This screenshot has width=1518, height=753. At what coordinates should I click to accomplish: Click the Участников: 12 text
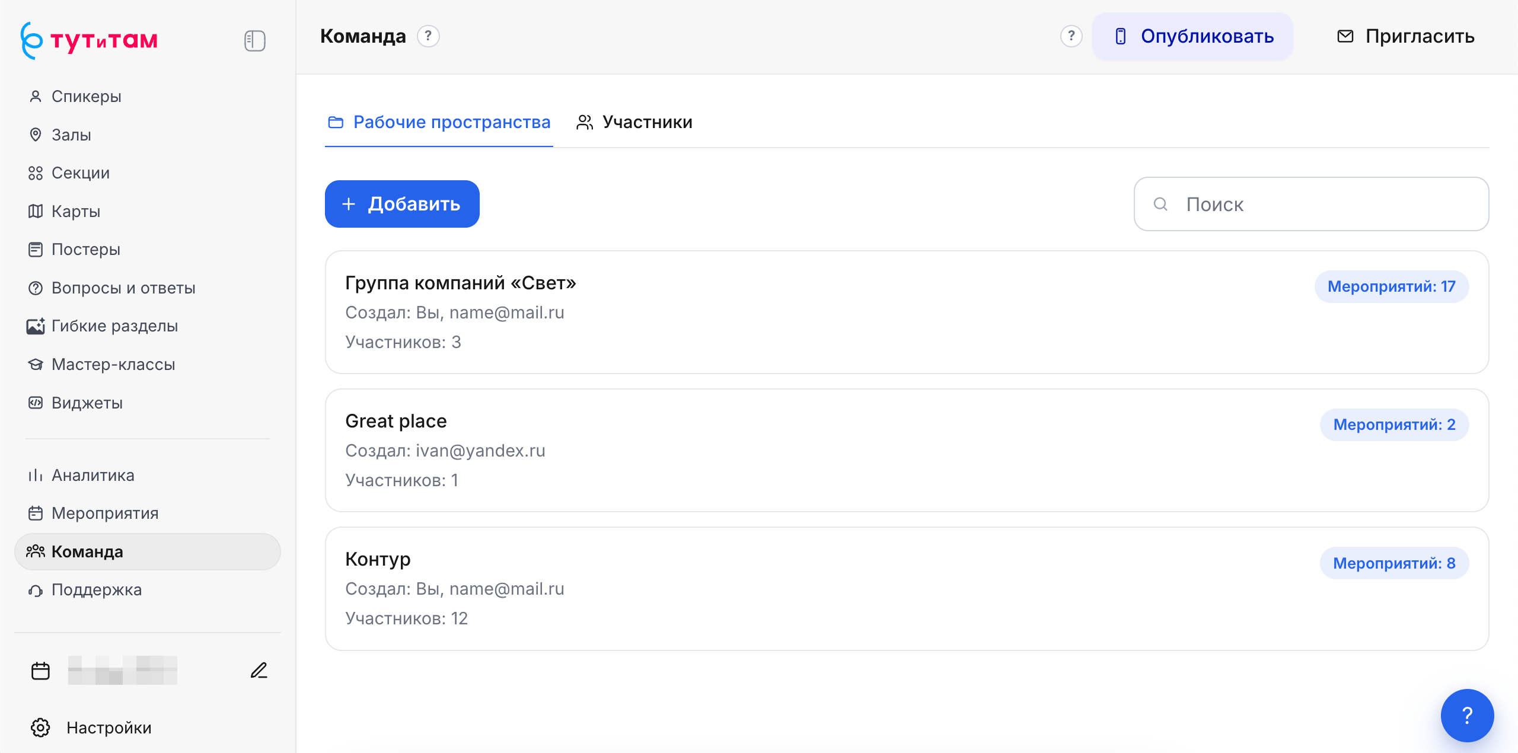point(406,618)
